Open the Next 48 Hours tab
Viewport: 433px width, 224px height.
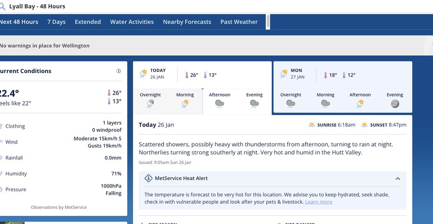(x=19, y=22)
